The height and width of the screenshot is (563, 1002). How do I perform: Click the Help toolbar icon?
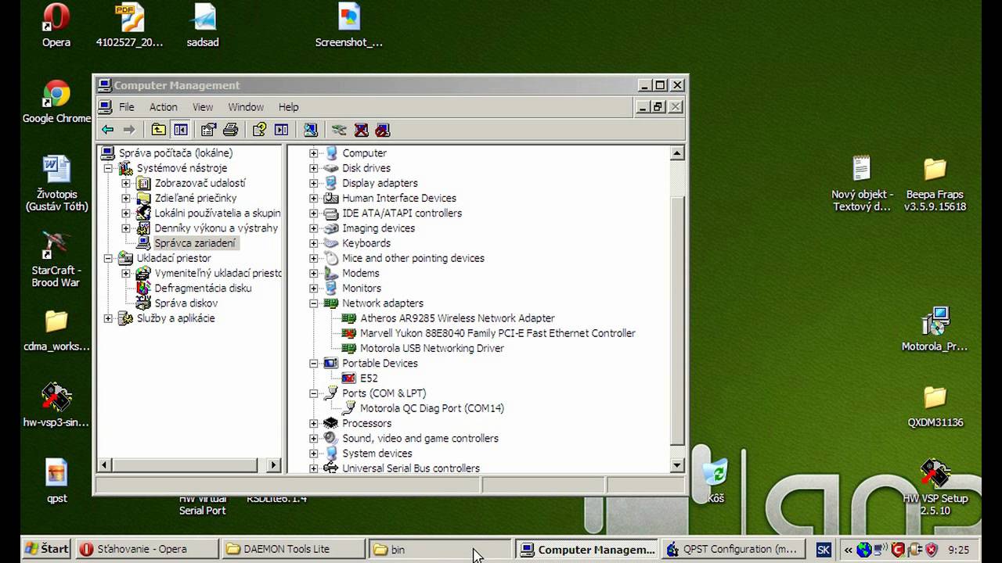pos(259,130)
